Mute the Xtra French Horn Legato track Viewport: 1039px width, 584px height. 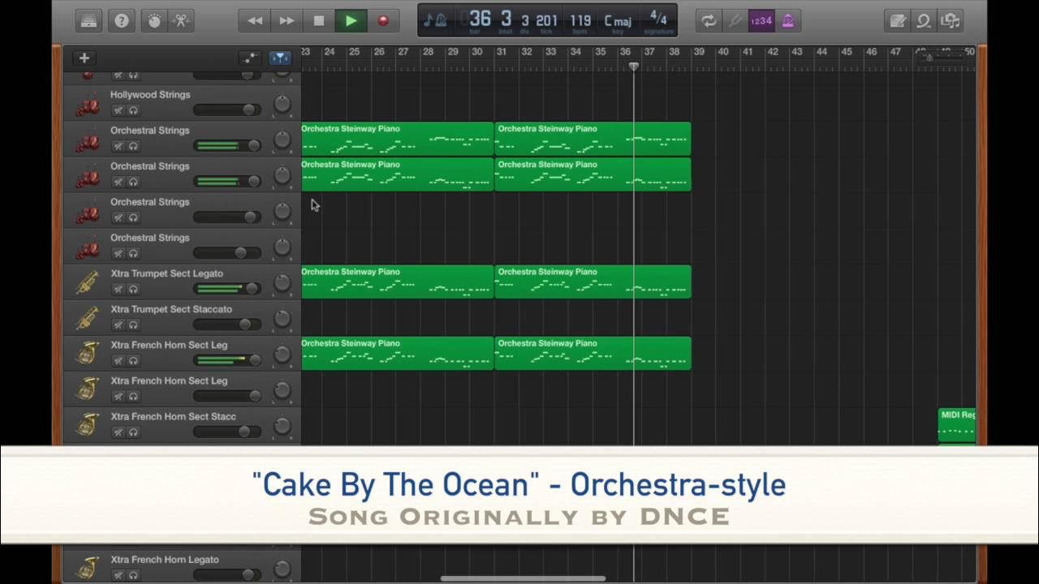[x=119, y=575]
